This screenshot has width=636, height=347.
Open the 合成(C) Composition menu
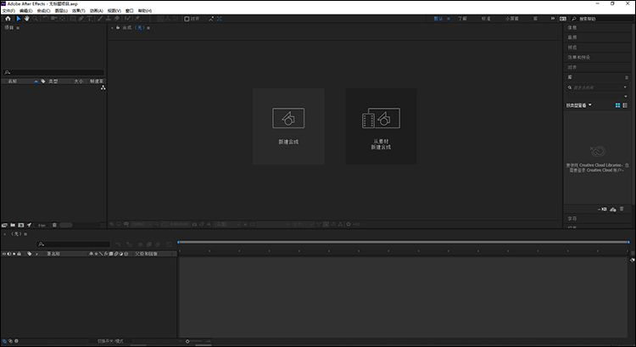click(43, 11)
